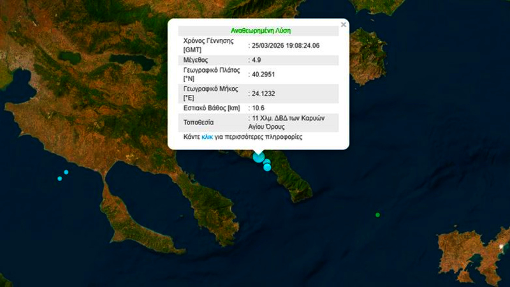
Task: Click the lowest cyan marker on Athos coast
Action: click(x=267, y=168)
